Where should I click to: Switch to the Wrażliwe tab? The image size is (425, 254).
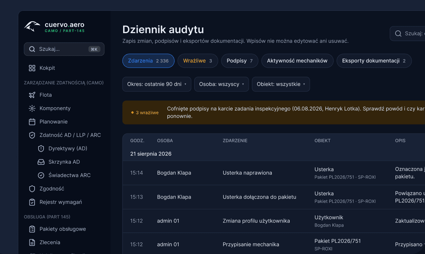pos(198,61)
